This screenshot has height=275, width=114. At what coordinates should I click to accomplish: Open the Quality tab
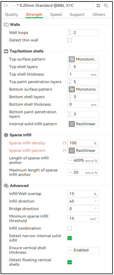point(11,15)
